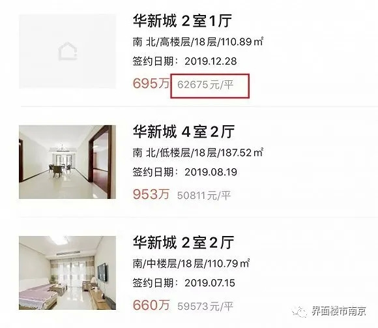
Task: Click the 界面楼市南京 watermark text
Action: click(x=339, y=311)
